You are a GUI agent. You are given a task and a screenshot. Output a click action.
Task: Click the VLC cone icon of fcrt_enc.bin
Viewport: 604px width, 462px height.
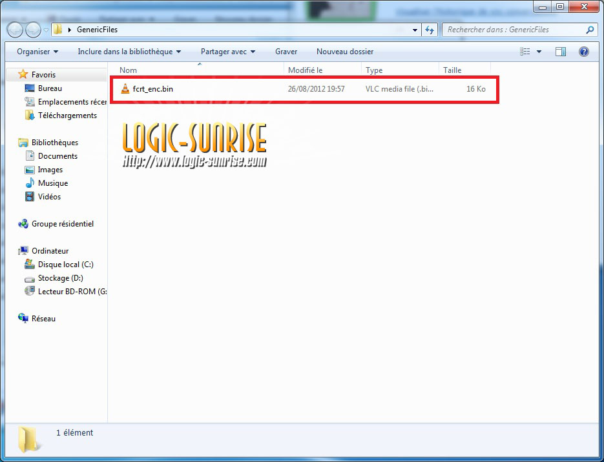tap(125, 89)
